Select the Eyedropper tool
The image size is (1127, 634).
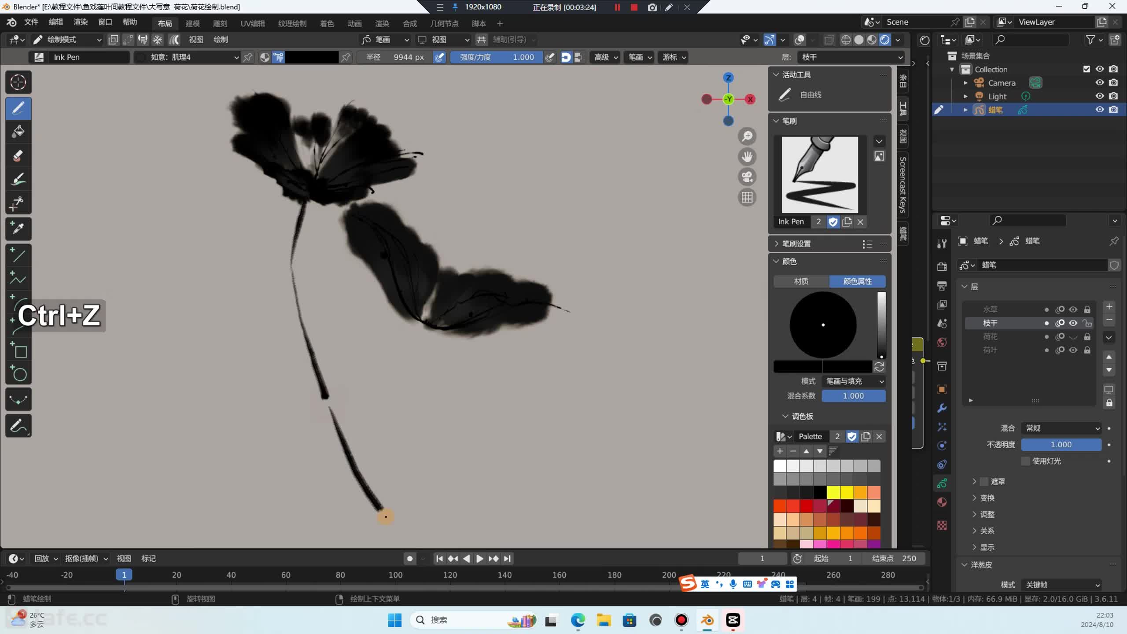click(x=18, y=229)
